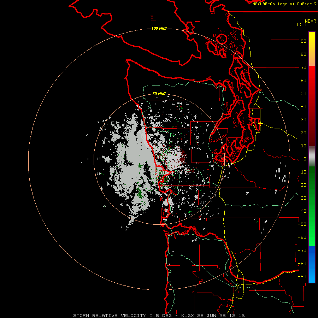
Task: Click the -60 value on velocity scale
Action: 302,237
